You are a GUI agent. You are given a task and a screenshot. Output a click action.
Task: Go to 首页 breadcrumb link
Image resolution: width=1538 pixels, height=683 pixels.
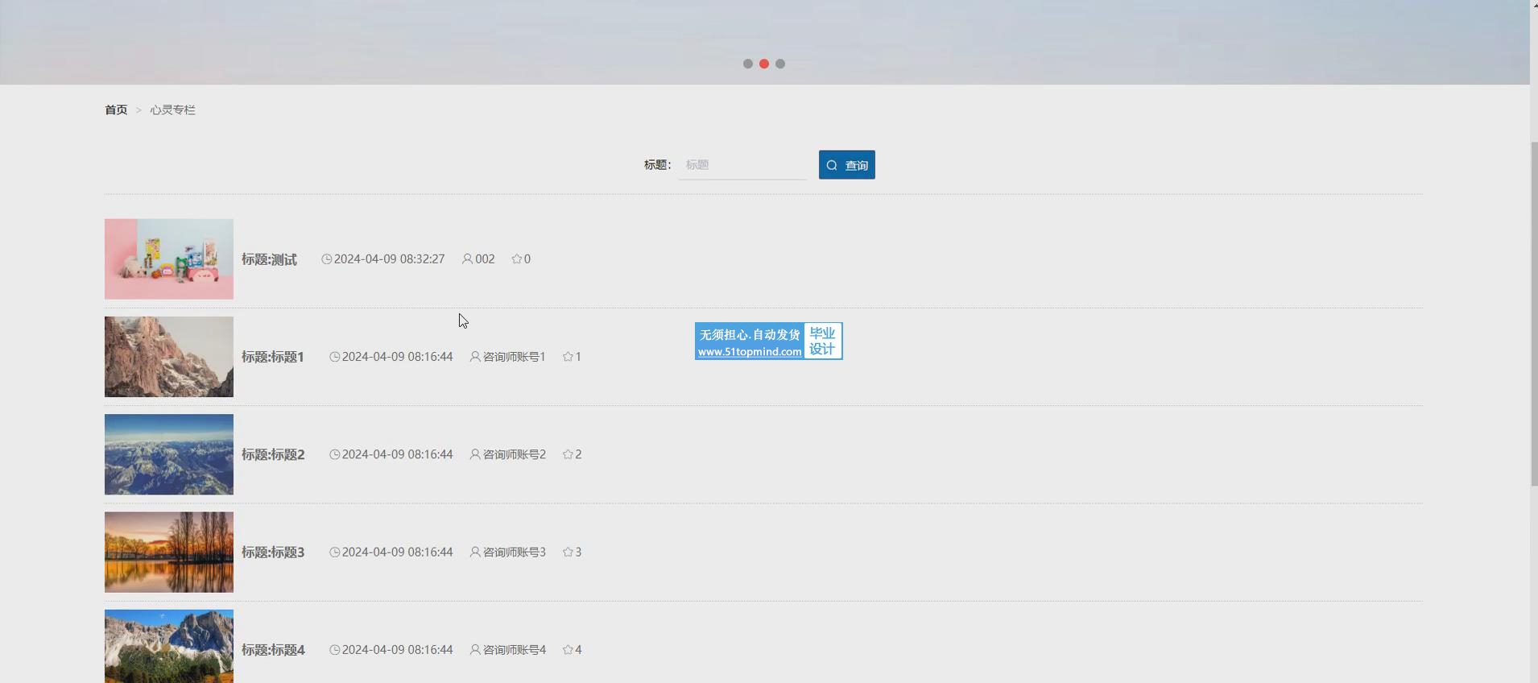click(x=116, y=110)
